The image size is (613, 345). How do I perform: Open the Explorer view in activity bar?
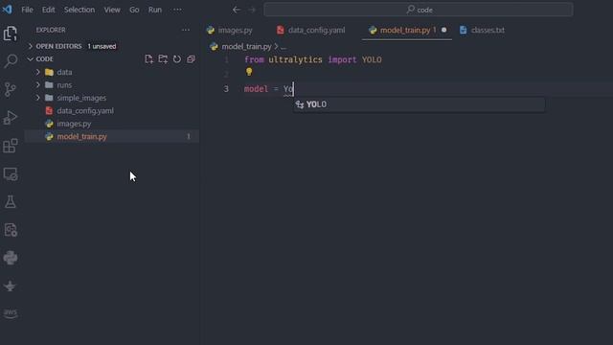point(11,34)
